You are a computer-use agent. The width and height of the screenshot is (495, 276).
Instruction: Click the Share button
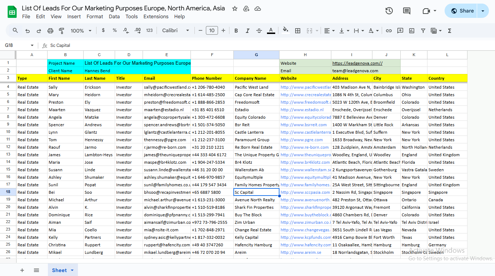point(462,11)
